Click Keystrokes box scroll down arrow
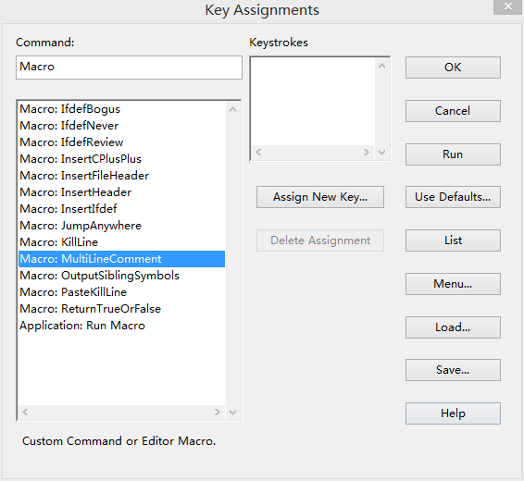The height and width of the screenshot is (481, 524). (382, 153)
